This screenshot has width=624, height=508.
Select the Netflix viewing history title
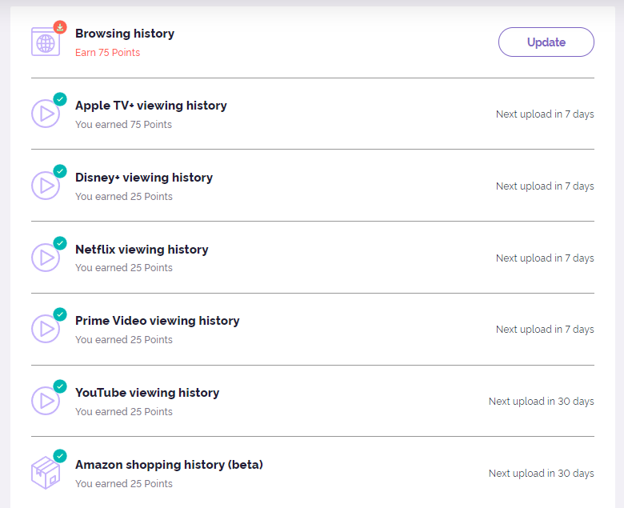[x=142, y=250]
